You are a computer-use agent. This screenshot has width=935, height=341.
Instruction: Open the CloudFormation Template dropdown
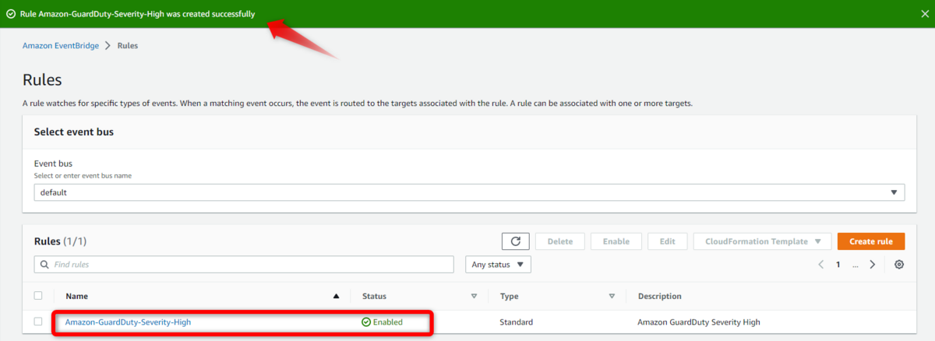point(762,241)
